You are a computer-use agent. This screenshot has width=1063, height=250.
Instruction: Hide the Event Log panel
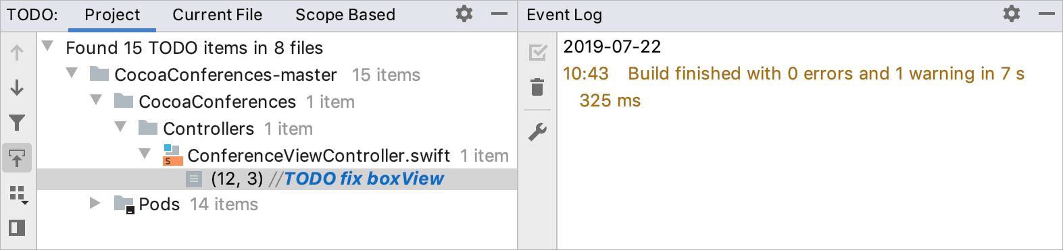(1046, 13)
